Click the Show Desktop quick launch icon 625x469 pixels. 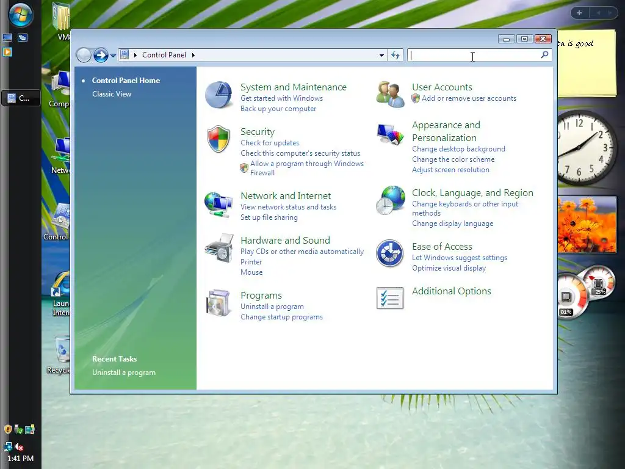[7, 38]
